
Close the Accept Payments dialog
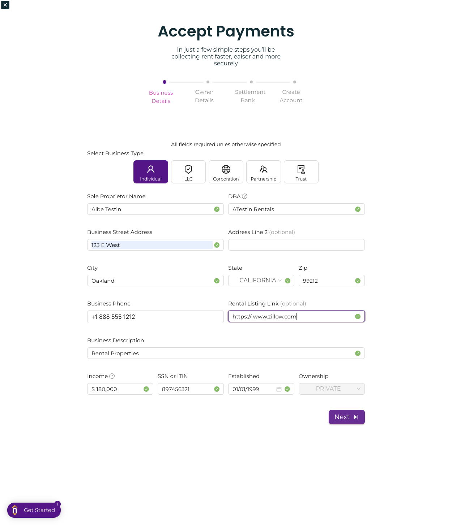coord(5,5)
